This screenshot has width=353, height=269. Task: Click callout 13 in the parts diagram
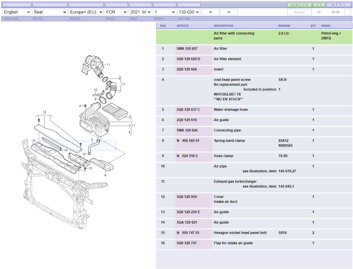[x=33, y=141]
